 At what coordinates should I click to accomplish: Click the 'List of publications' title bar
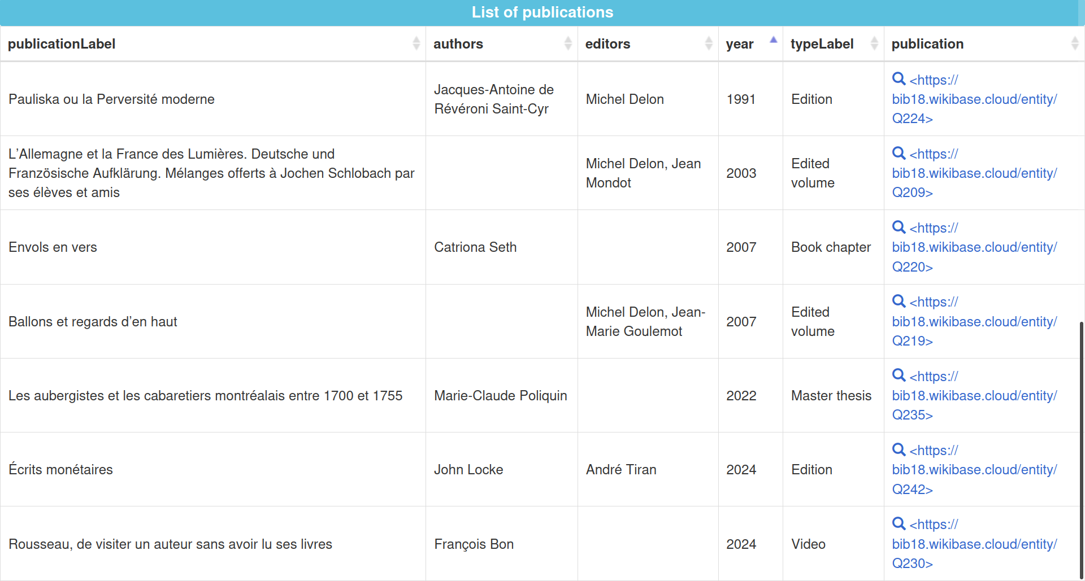point(542,12)
